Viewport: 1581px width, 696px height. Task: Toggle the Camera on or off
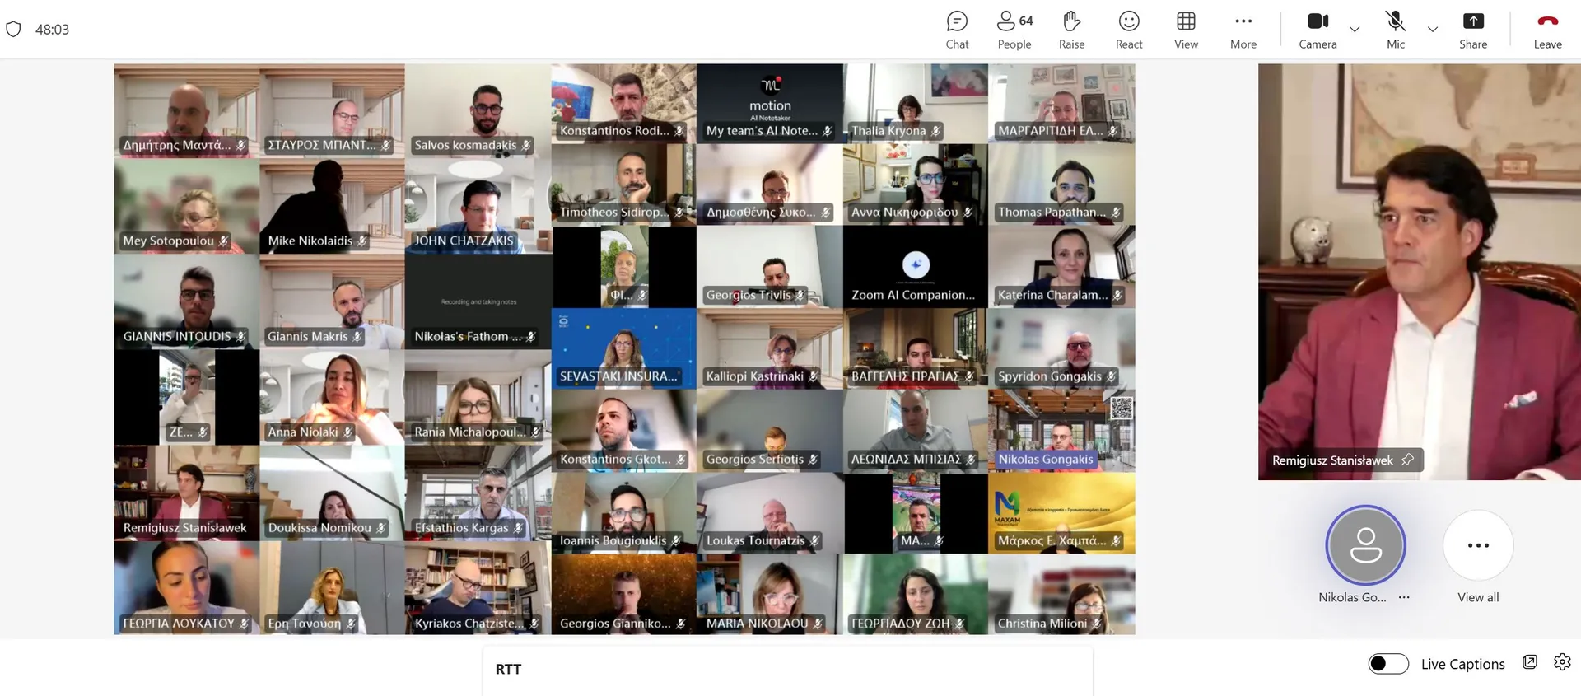pos(1317,30)
